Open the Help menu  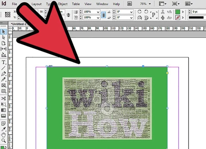click(x=116, y=4)
